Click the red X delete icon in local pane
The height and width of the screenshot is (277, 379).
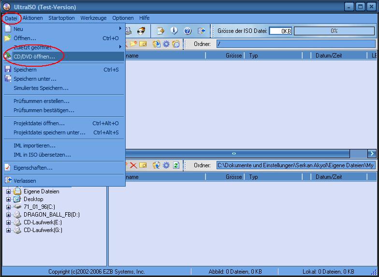pyautogui.click(x=133, y=165)
